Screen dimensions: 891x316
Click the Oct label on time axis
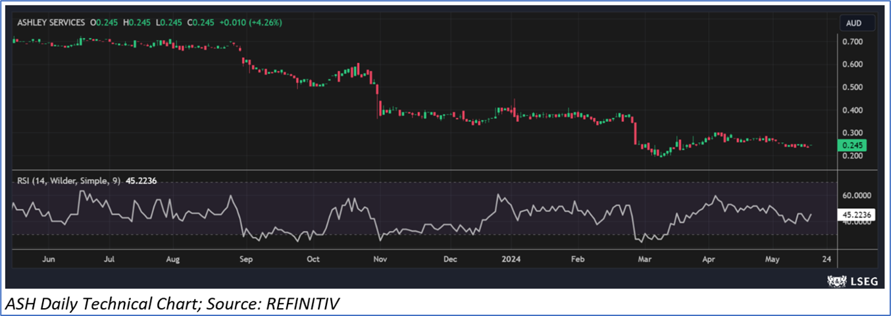coord(313,259)
